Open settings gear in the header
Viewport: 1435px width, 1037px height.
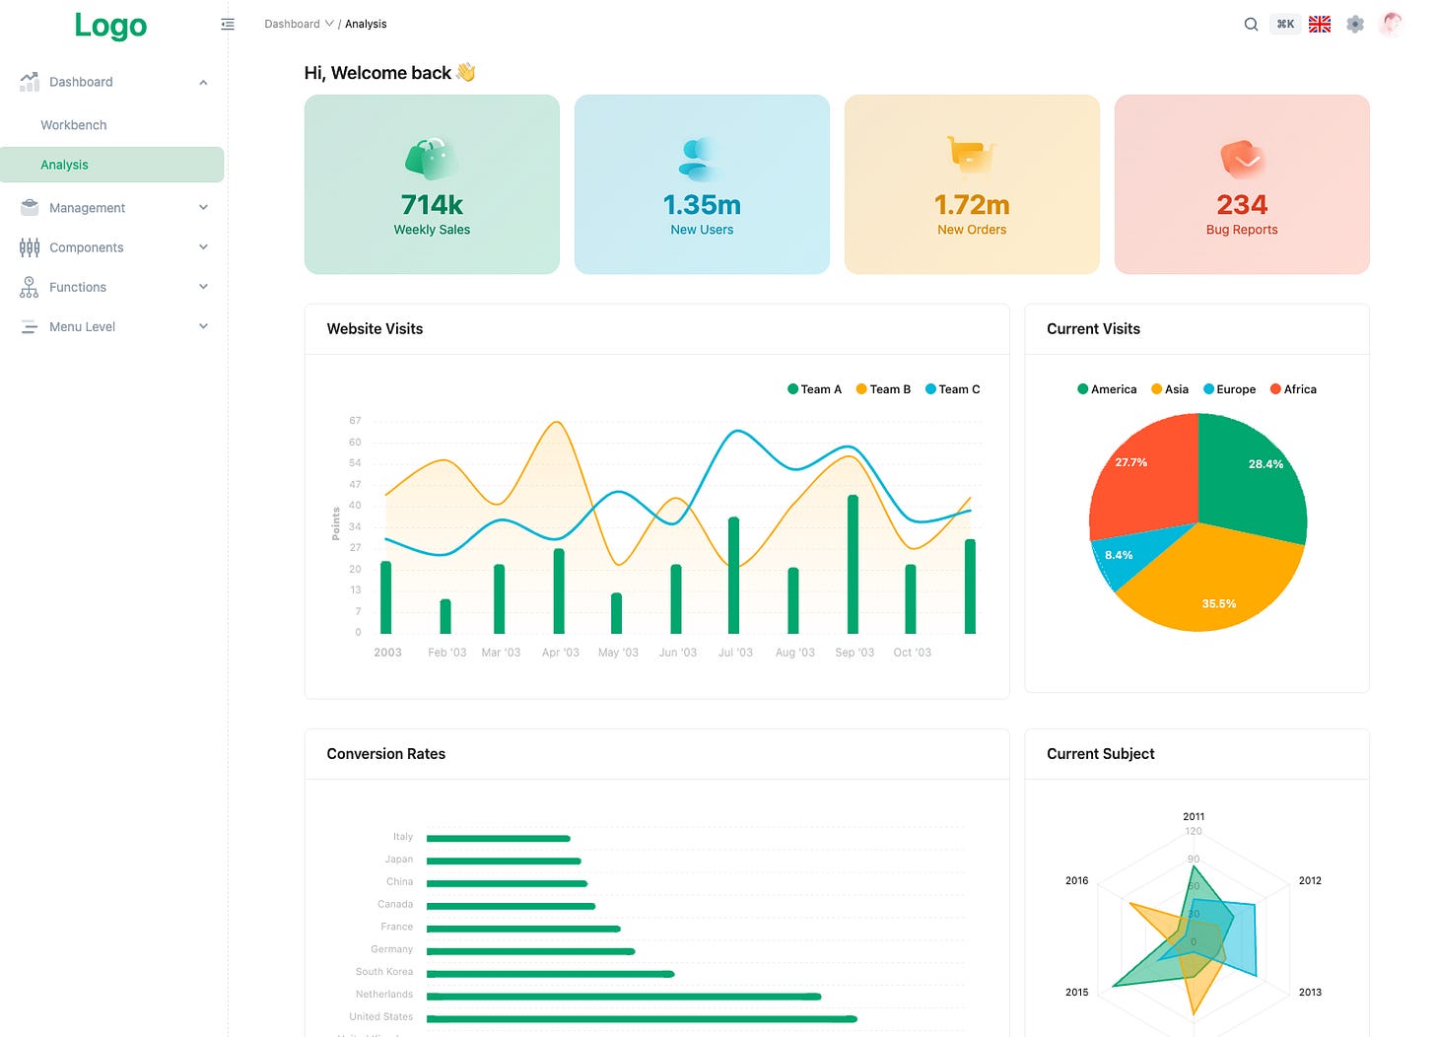[1355, 24]
